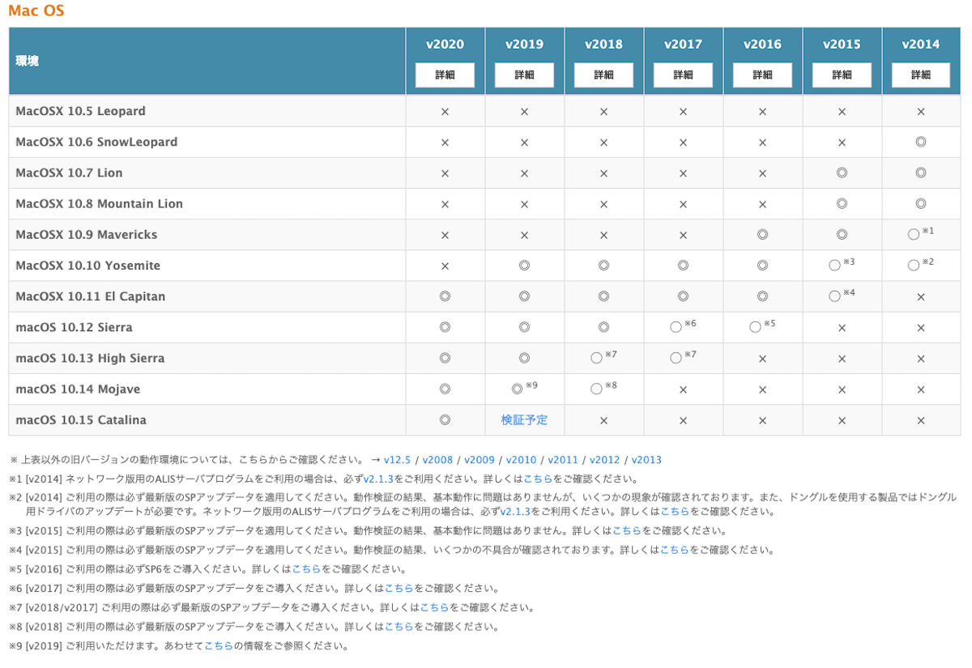Viewport: 972px width, 668px height.
Task: Click the ○※6 cell in Sierra row
Action: click(683, 325)
